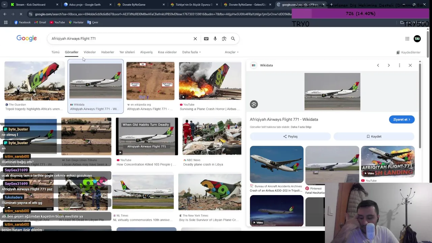
Task: Show previous image in Wikidata panel
Action: click(x=378, y=65)
